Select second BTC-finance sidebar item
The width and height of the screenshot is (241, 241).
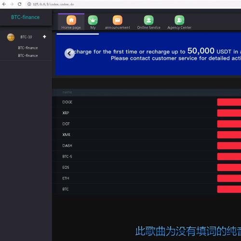28,55
